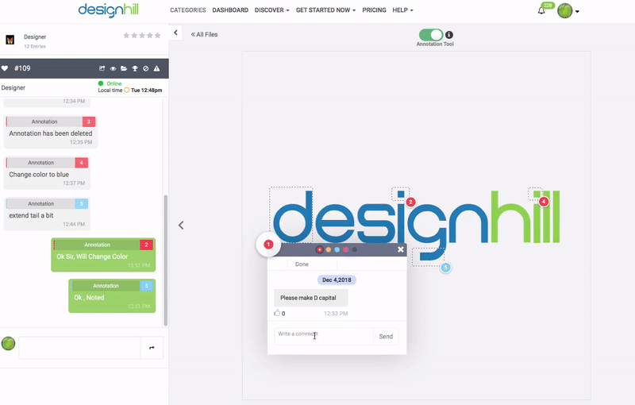Toggle the eye visibility icon in #109 header
The height and width of the screenshot is (405, 635).
pos(113,68)
